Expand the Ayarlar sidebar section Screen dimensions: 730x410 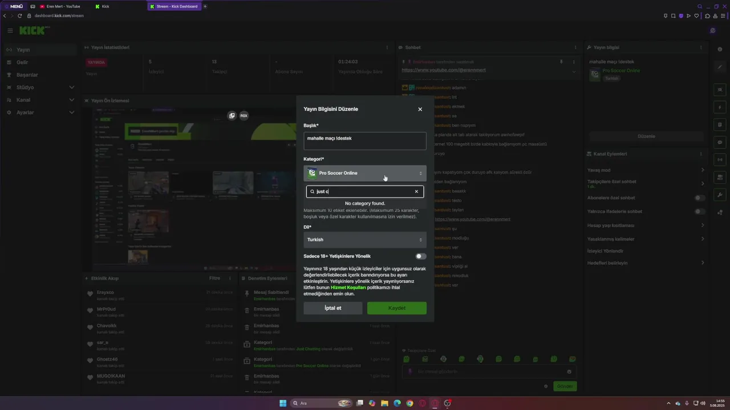point(40,113)
